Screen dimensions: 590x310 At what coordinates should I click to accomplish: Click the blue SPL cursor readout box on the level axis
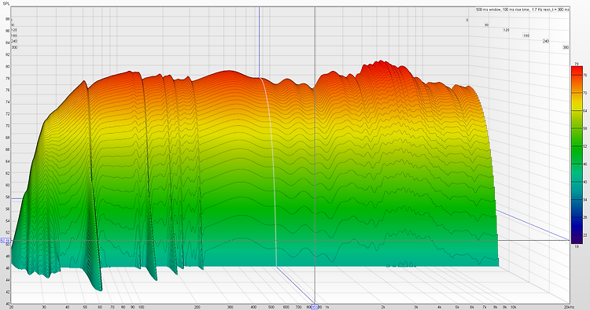tap(6, 240)
